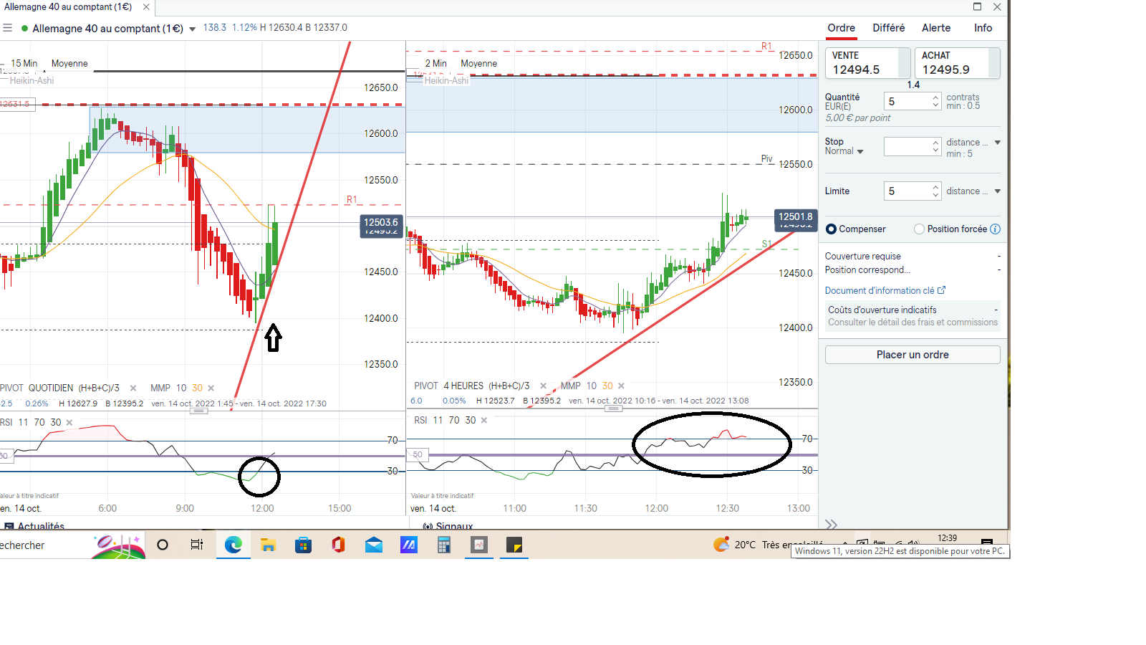Open the Document d'information clé link

[885, 291]
